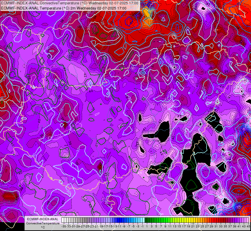Select the blue swatch above -11 in legend

click(118, 220)
